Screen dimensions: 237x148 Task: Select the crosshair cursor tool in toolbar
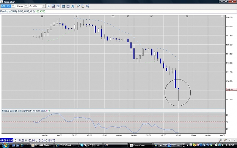click(x=49, y=6)
